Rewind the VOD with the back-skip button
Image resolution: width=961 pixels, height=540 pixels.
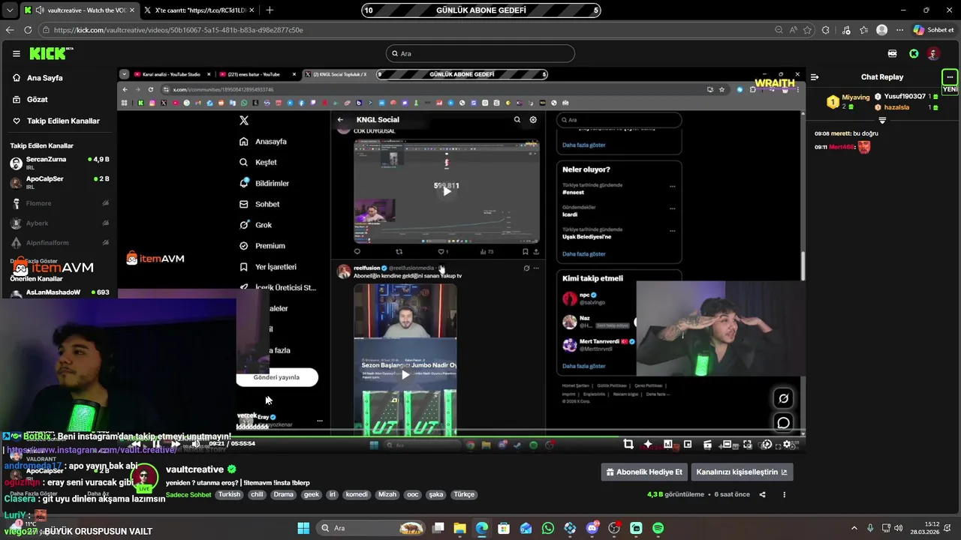pyautogui.click(x=135, y=444)
